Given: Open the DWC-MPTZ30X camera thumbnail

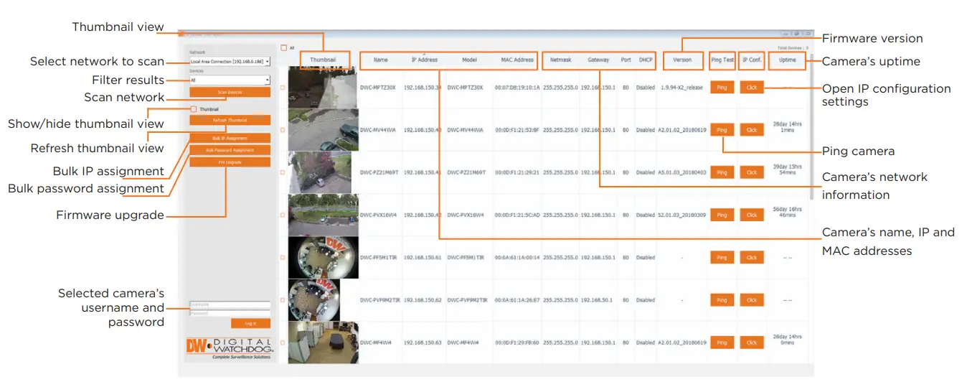Looking at the screenshot, I should point(323,88).
